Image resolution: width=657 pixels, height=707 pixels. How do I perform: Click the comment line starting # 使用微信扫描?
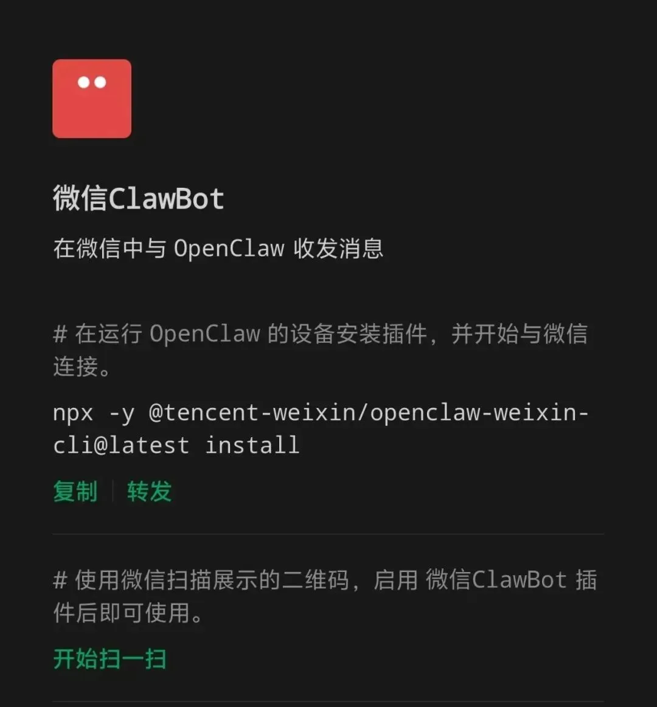325,580
